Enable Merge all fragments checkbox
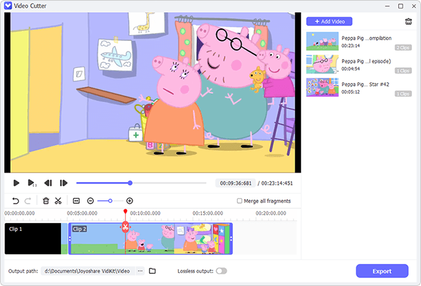 click(x=240, y=201)
